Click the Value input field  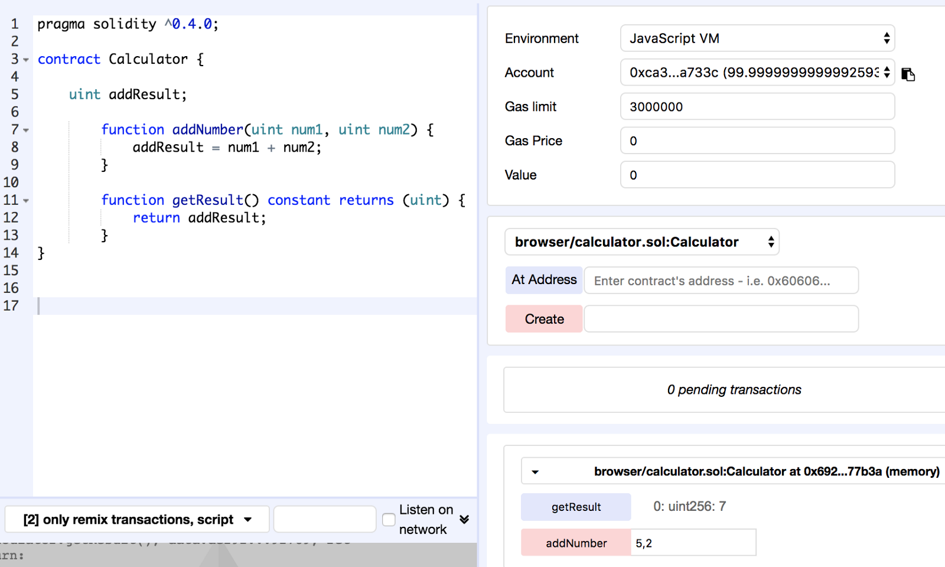pyautogui.click(x=757, y=175)
